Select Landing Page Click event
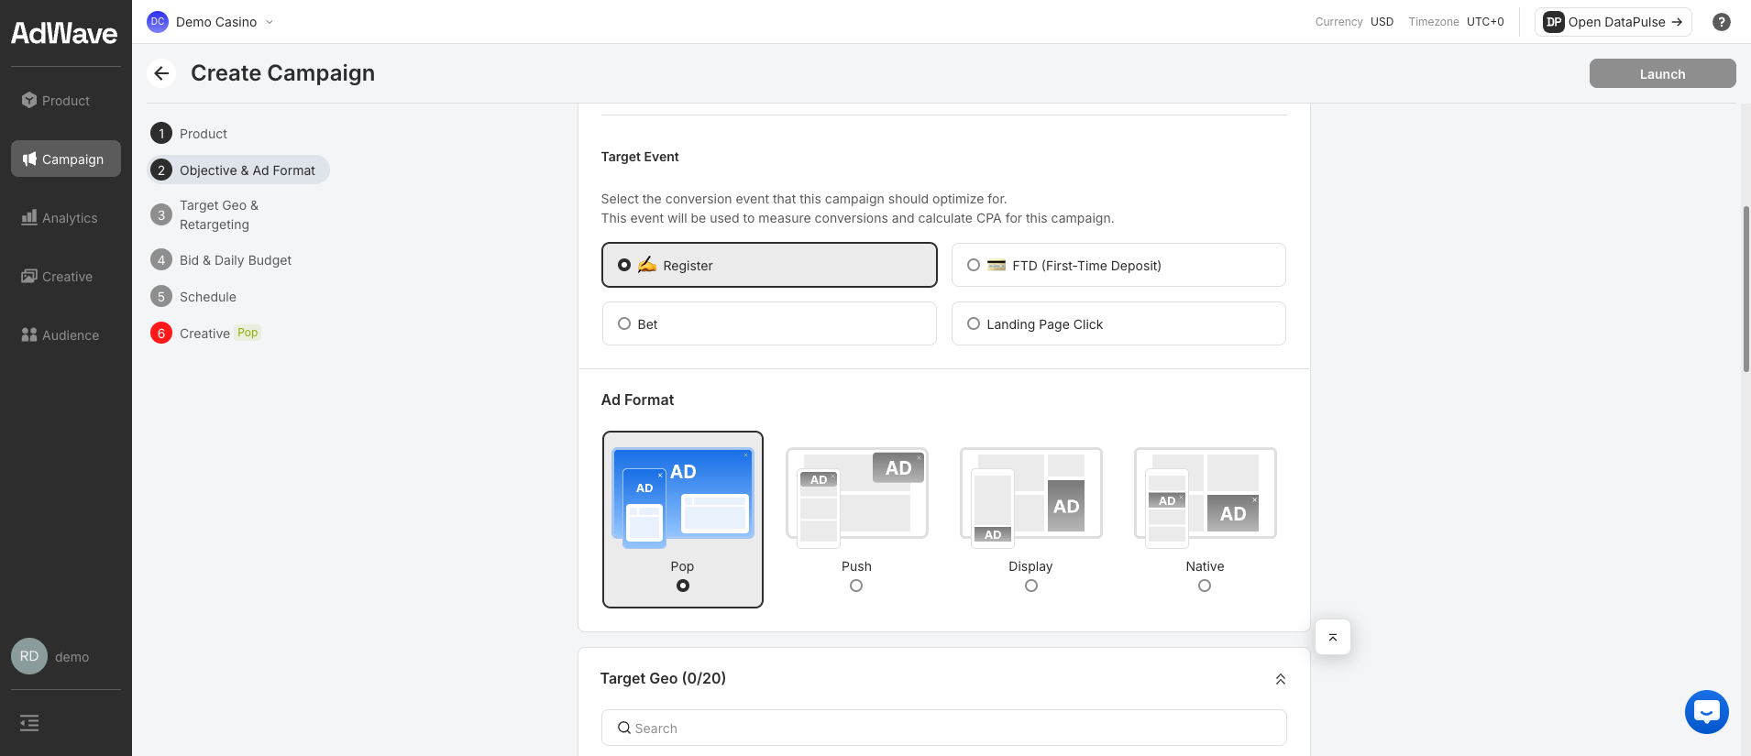 (x=1118, y=323)
